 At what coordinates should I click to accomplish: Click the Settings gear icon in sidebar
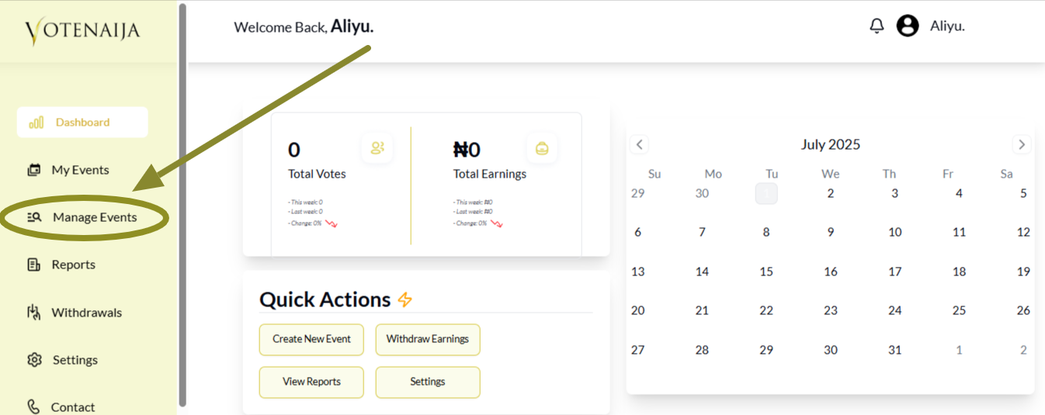(34, 360)
